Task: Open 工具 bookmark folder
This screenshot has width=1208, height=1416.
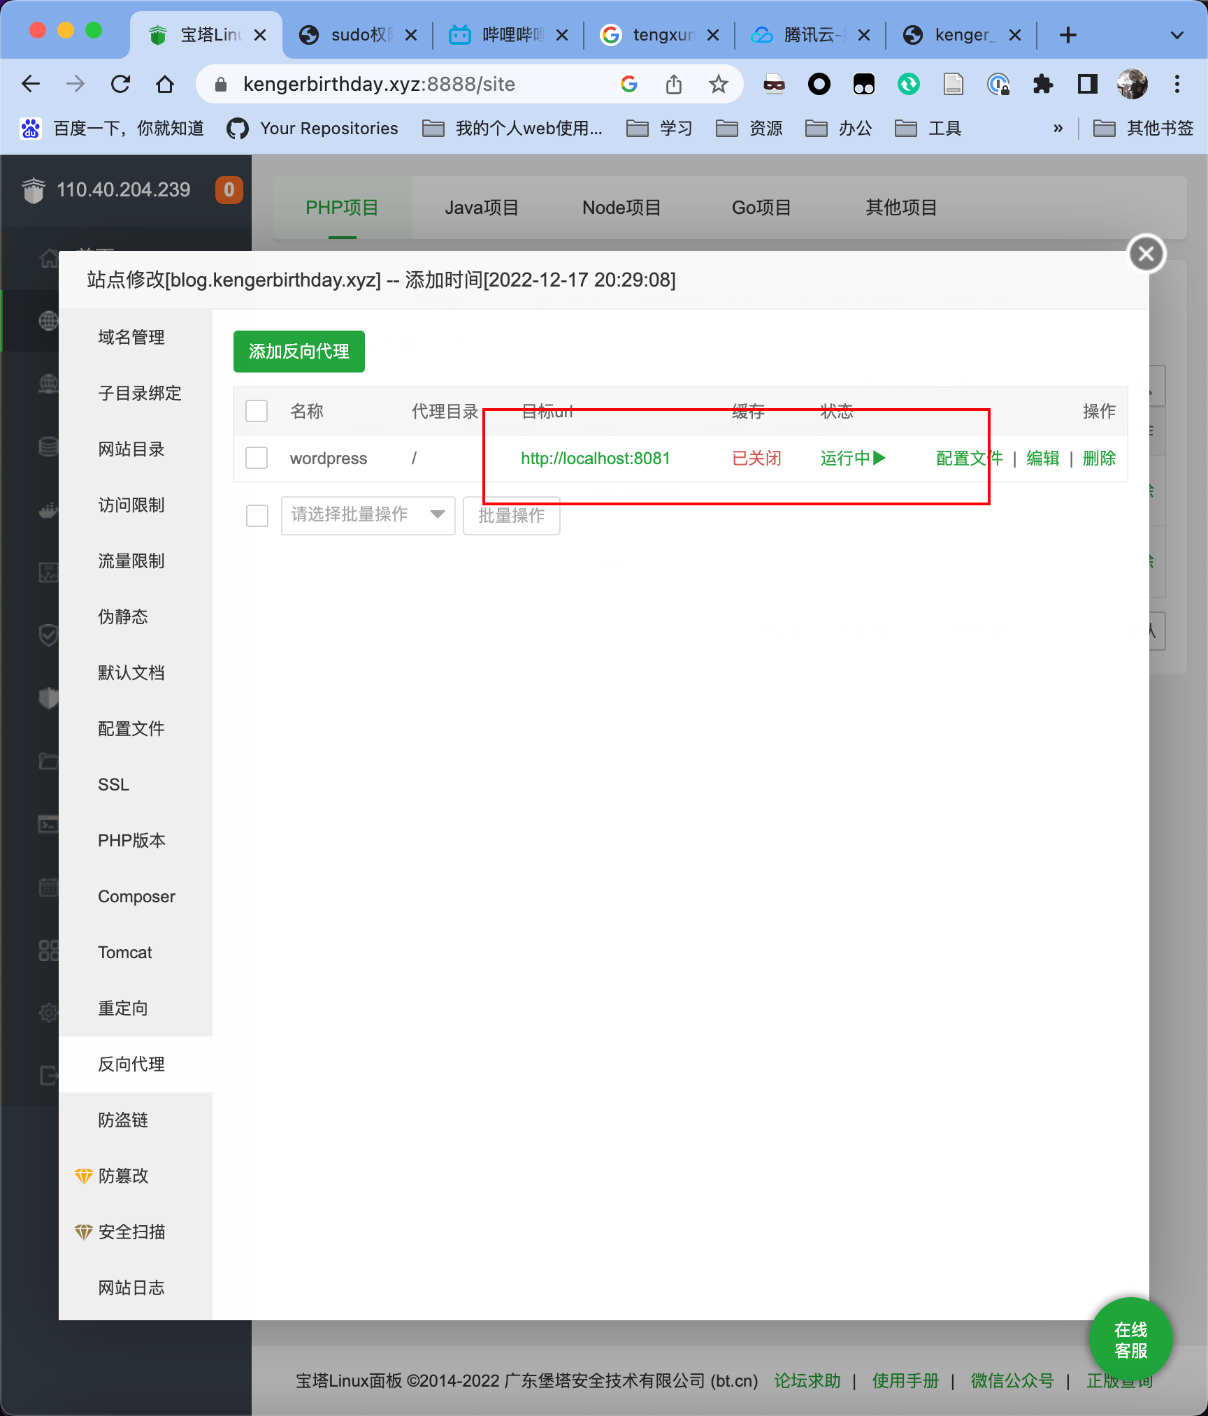Action: (928, 129)
